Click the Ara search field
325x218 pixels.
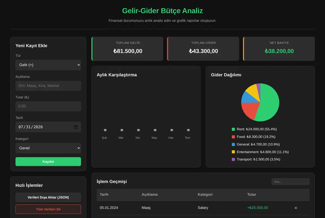pos(290,181)
